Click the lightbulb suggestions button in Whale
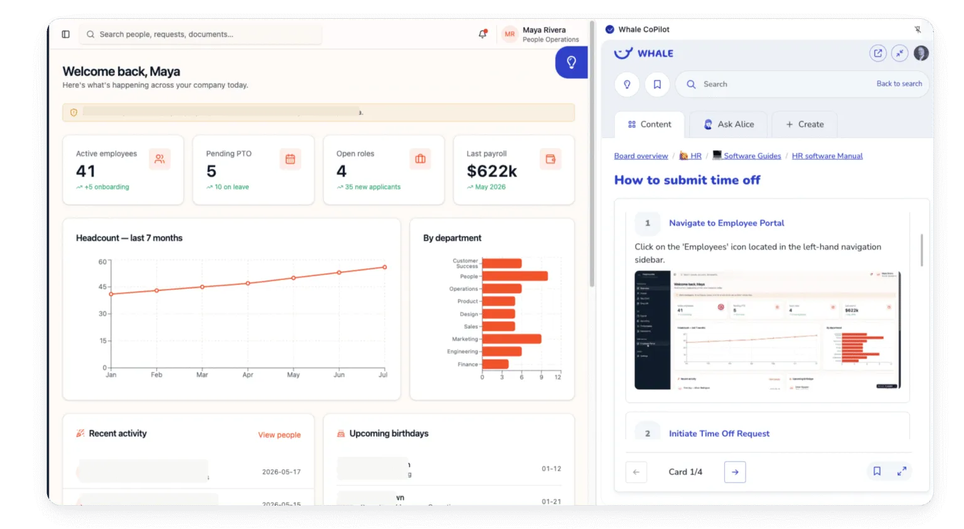964x529 pixels. point(627,84)
